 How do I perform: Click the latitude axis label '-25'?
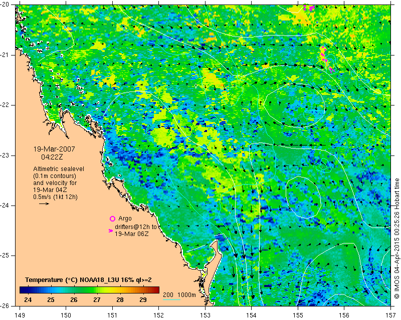[x=5, y=255]
